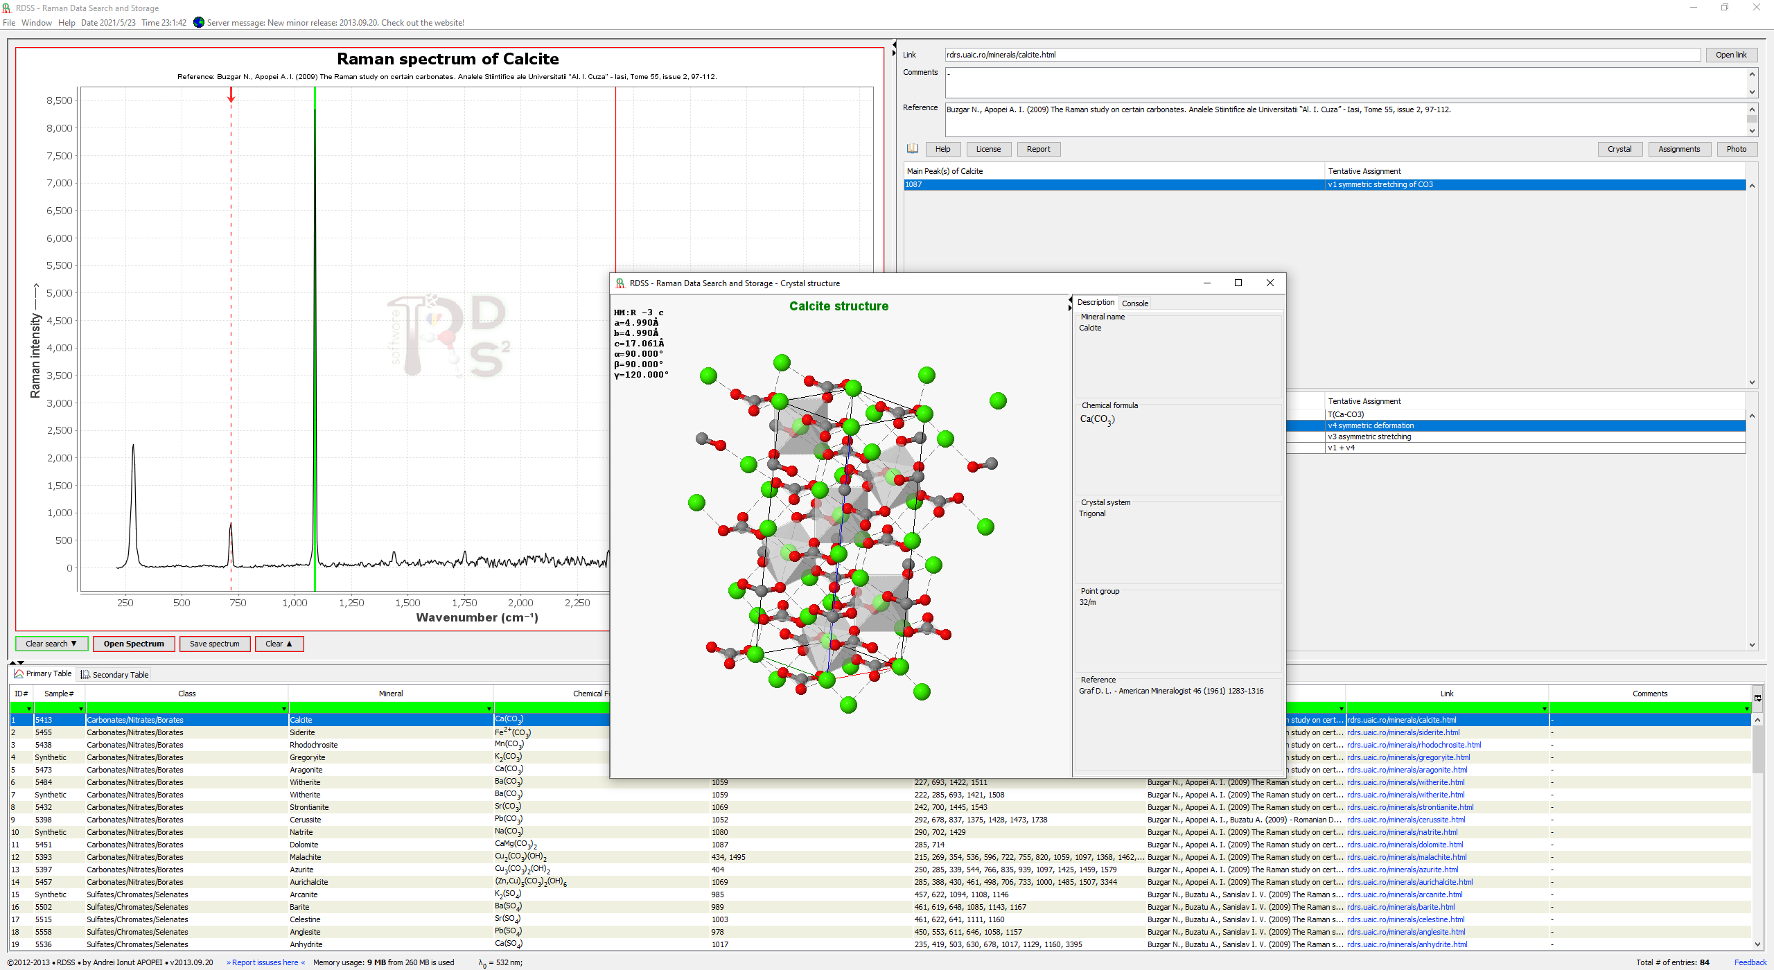Click 'Report issues here' link in status bar

click(265, 962)
